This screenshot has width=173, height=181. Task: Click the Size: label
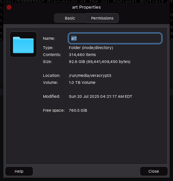tap(48, 62)
